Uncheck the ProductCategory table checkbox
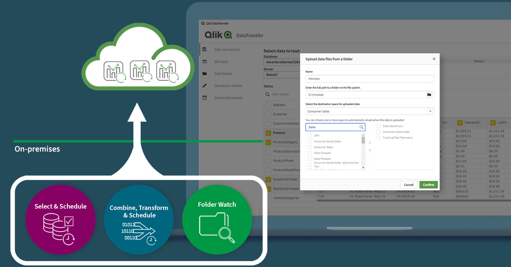The width and height of the screenshot is (511, 267). 268,142
